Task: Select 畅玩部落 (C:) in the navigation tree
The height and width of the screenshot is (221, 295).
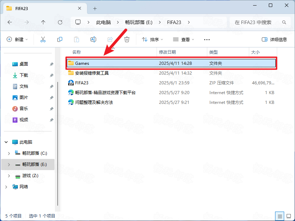Action: point(35,153)
